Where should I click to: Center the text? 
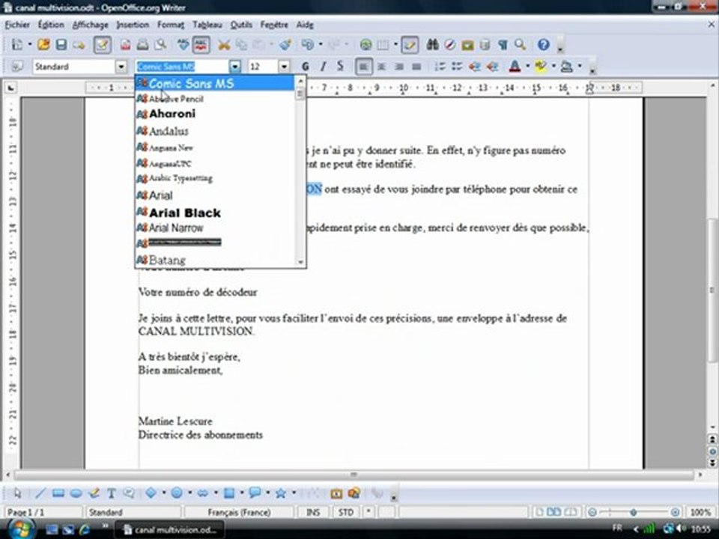(381, 67)
